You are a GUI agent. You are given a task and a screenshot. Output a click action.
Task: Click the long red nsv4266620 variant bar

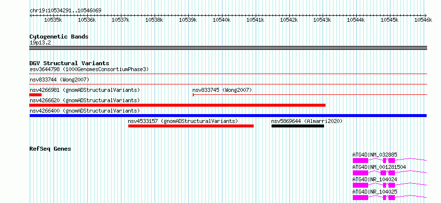(x=177, y=105)
